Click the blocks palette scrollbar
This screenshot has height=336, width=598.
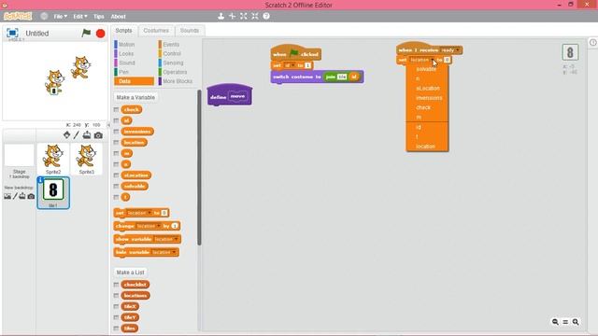(x=199, y=168)
